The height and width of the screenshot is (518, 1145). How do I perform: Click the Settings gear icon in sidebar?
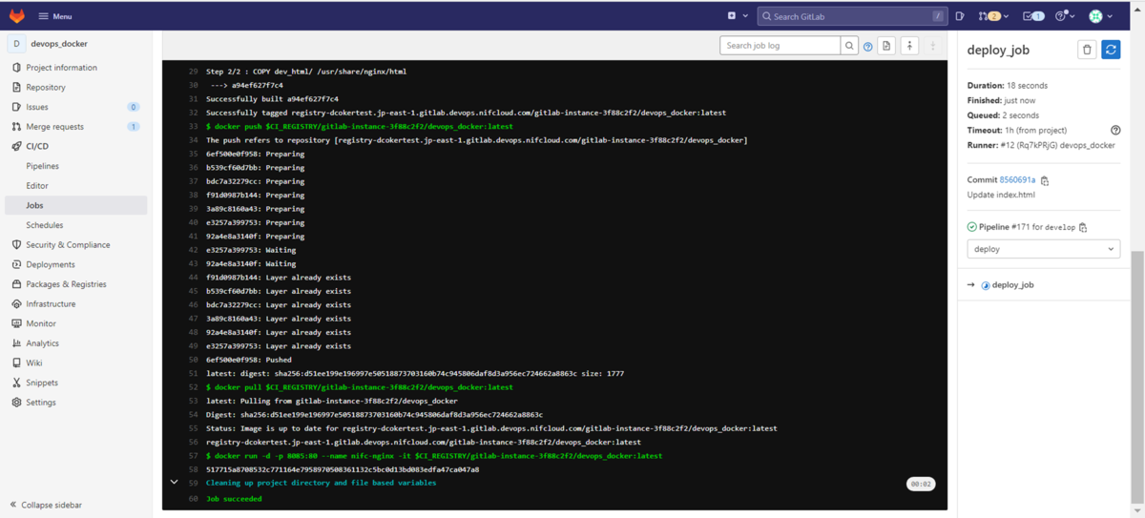point(16,403)
